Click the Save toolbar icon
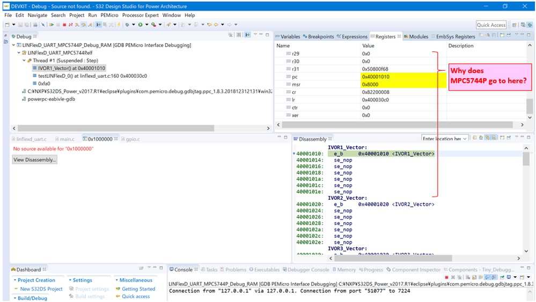 [19, 25]
